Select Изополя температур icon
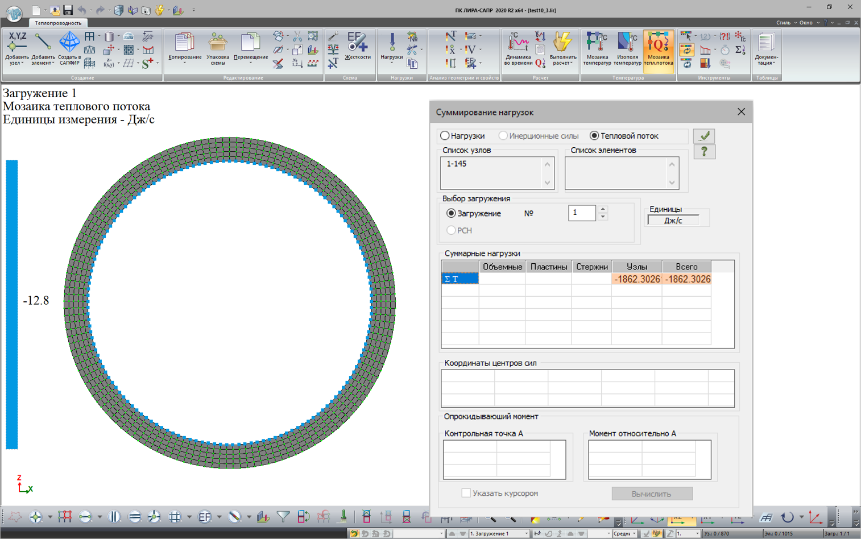Screen dimensions: 861x539 click(x=627, y=48)
